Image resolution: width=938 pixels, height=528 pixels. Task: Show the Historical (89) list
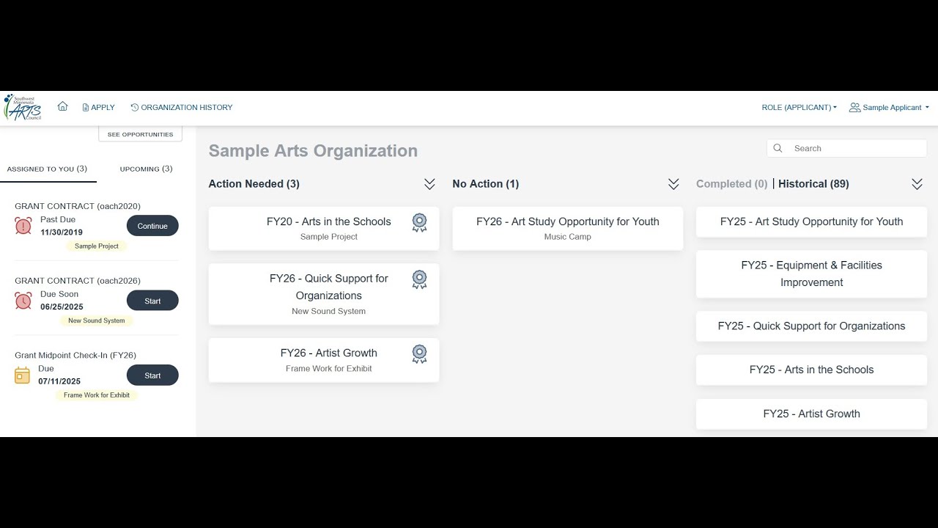[813, 184]
